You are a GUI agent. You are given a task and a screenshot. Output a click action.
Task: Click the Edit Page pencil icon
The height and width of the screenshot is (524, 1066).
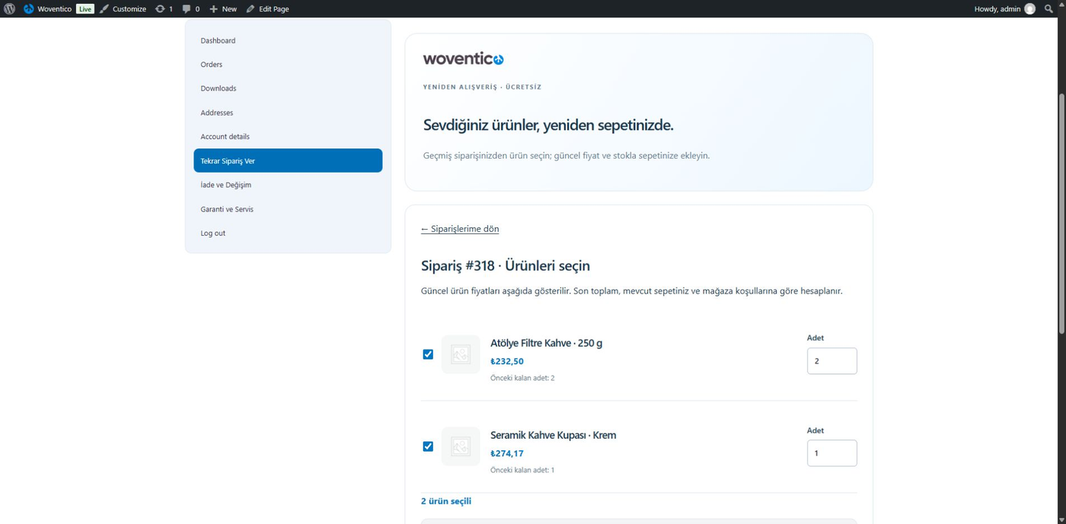point(251,8)
